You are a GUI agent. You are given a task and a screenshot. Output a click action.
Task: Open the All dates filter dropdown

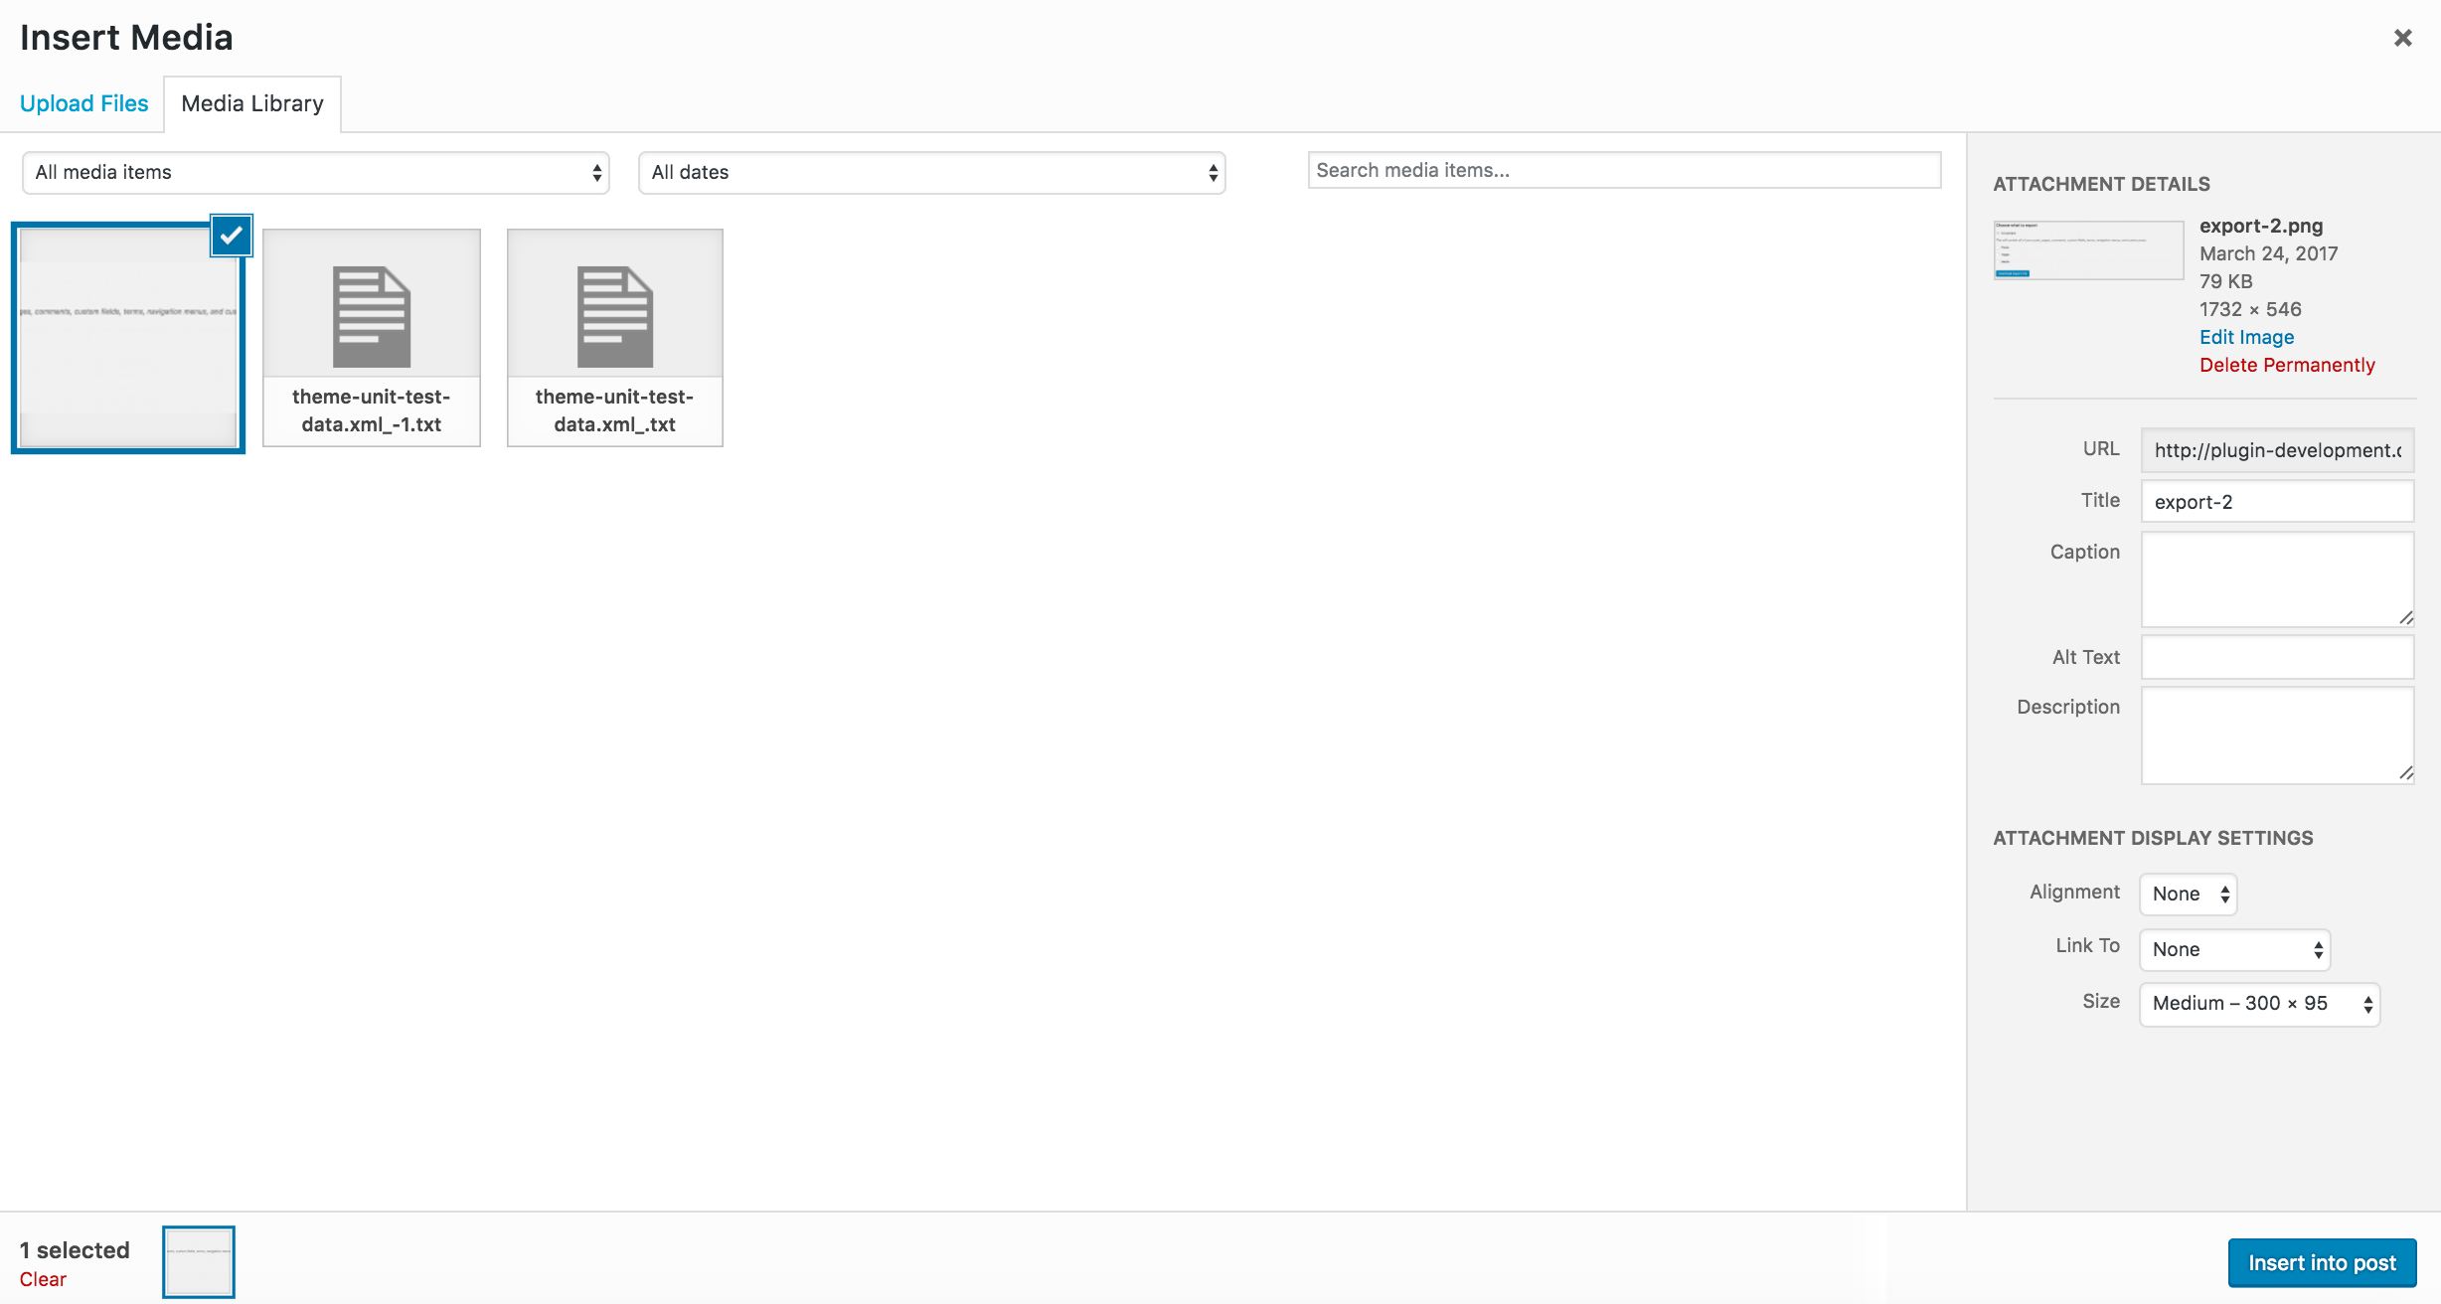point(931,173)
